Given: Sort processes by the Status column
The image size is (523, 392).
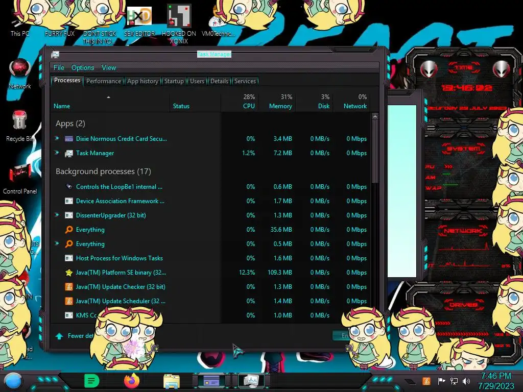Looking at the screenshot, I should click(x=195, y=102).
